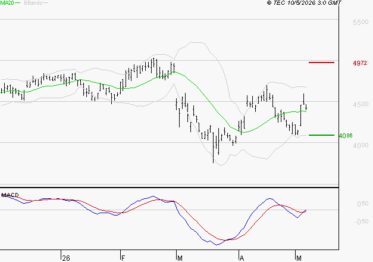Click the TEC copyright timestamp text
This screenshot has height=262, width=373.
(304, 3)
